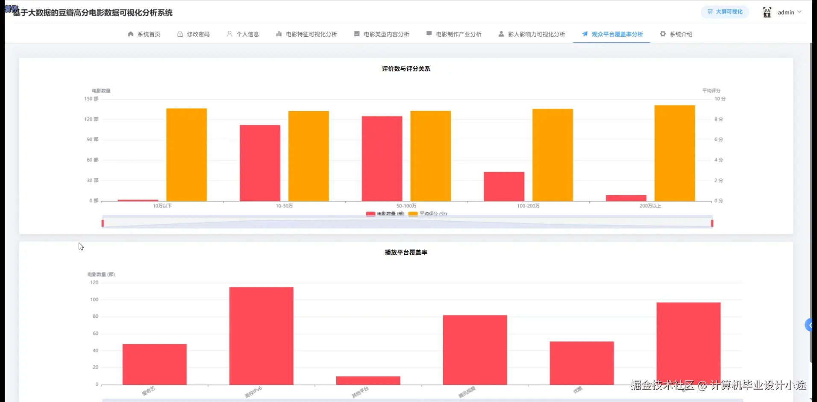The width and height of the screenshot is (817, 402).
Task: Click the comment icon beside 电影制作产业分析
Action: (x=428, y=34)
